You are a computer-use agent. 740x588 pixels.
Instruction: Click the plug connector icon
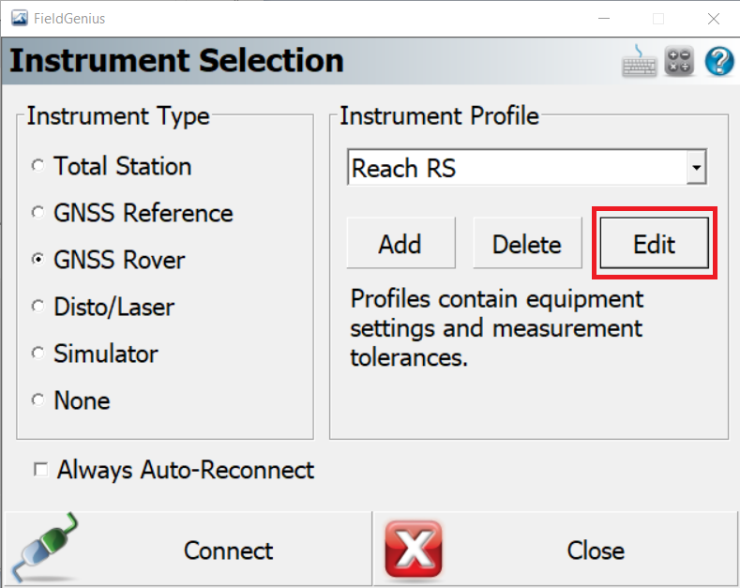pos(45,548)
